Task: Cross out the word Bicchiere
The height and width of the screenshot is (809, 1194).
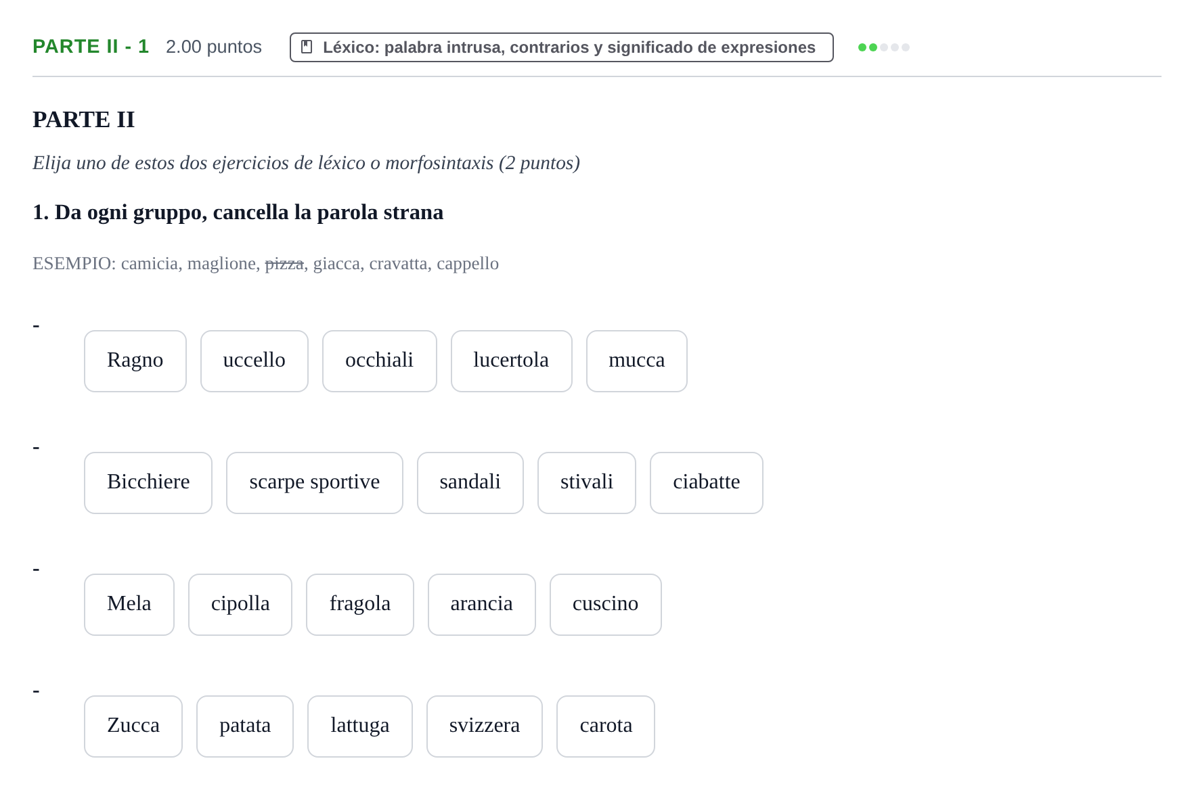Action: (x=148, y=483)
